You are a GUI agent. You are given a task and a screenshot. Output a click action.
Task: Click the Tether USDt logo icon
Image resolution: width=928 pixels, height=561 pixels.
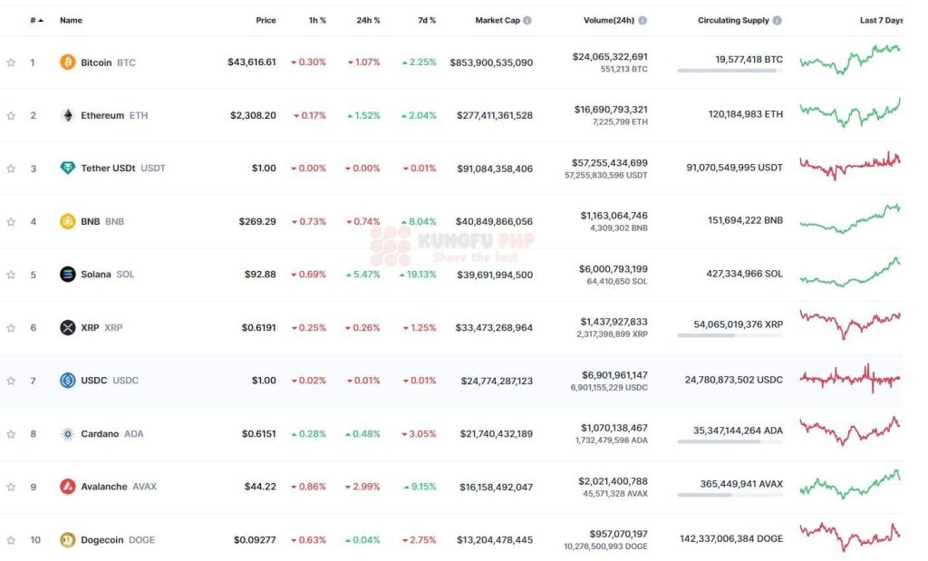(x=67, y=168)
